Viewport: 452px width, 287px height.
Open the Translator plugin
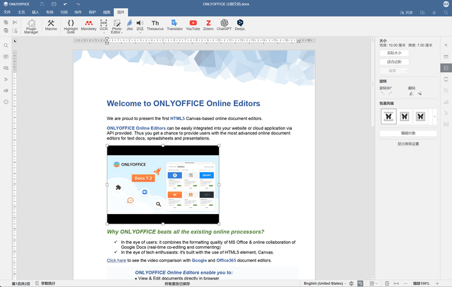click(175, 25)
